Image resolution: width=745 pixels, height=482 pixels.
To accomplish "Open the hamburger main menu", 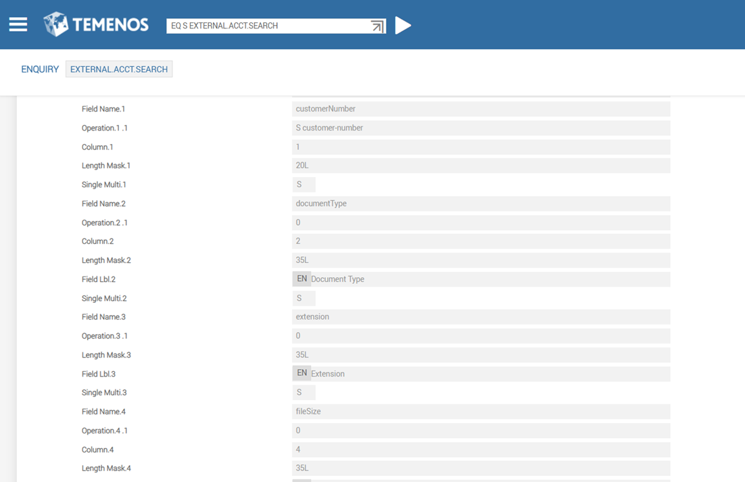I will point(18,25).
